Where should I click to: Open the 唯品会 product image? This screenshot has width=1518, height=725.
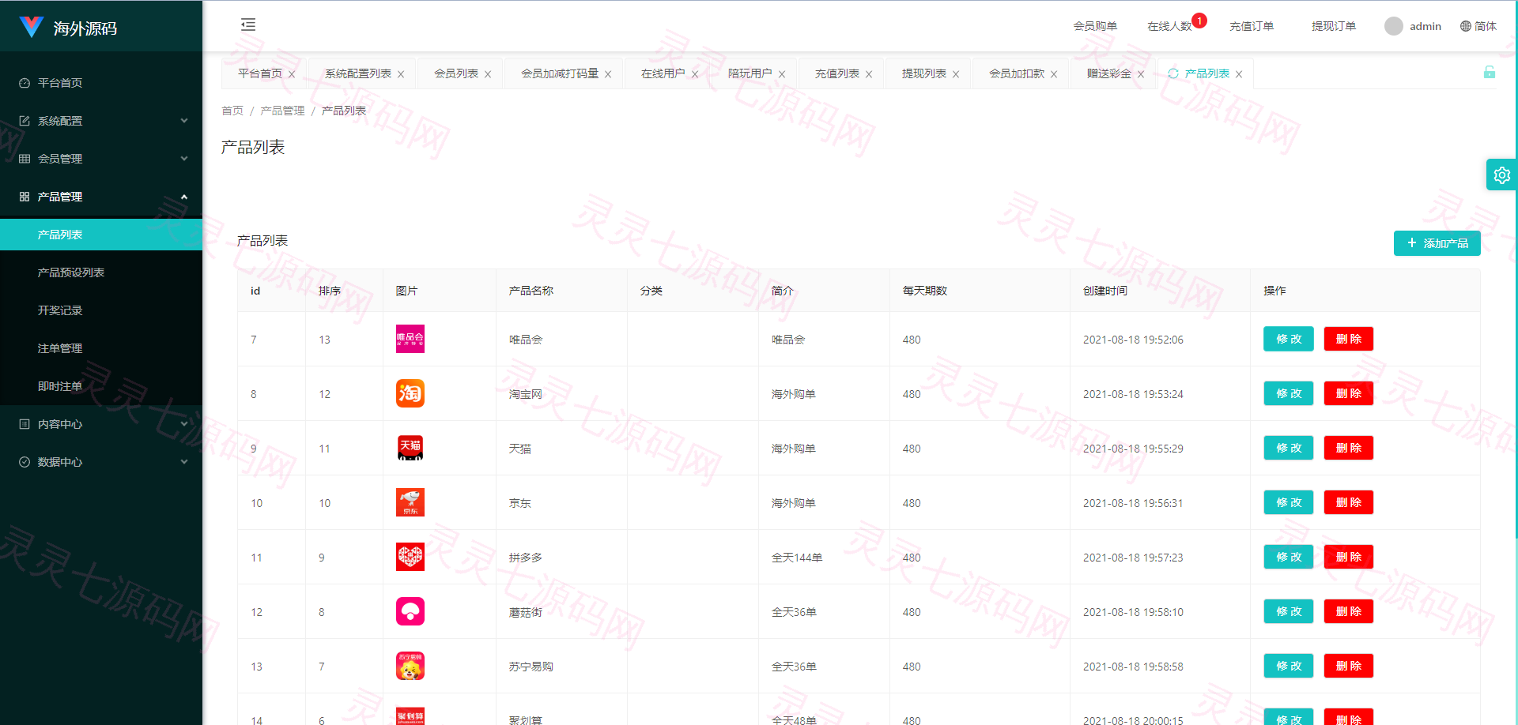click(410, 339)
